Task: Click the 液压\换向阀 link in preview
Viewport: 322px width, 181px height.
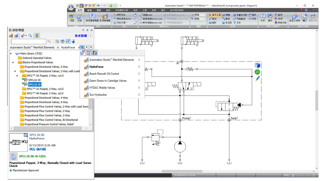Action: pyautogui.click(x=37, y=149)
